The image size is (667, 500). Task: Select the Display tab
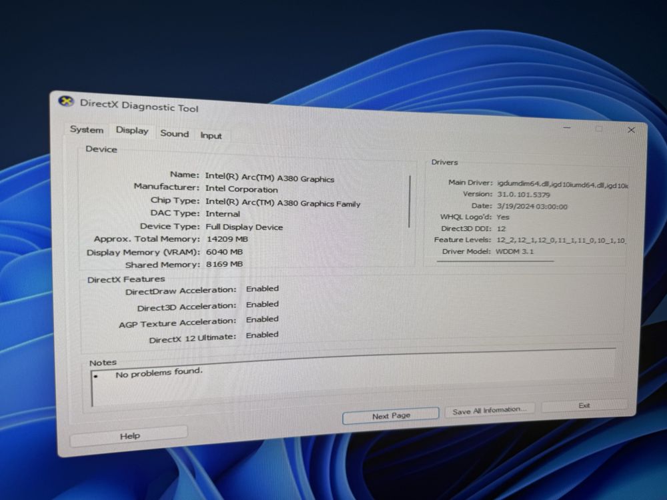(x=132, y=131)
